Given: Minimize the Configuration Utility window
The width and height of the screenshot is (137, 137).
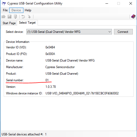Looking at the screenshot, I should [107, 3].
